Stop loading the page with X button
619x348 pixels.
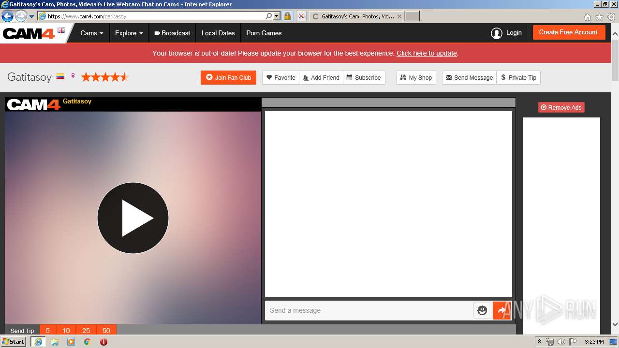pos(301,16)
